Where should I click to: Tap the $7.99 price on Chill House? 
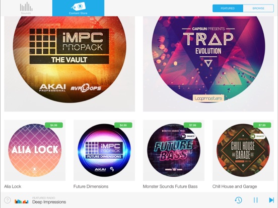262,125
